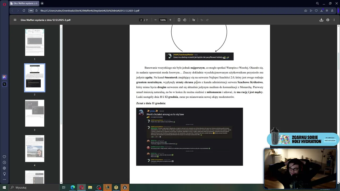Viewport: 340px width, 191px height.
Task: Click the PDF page number field
Action: pyautogui.click(x=141, y=20)
